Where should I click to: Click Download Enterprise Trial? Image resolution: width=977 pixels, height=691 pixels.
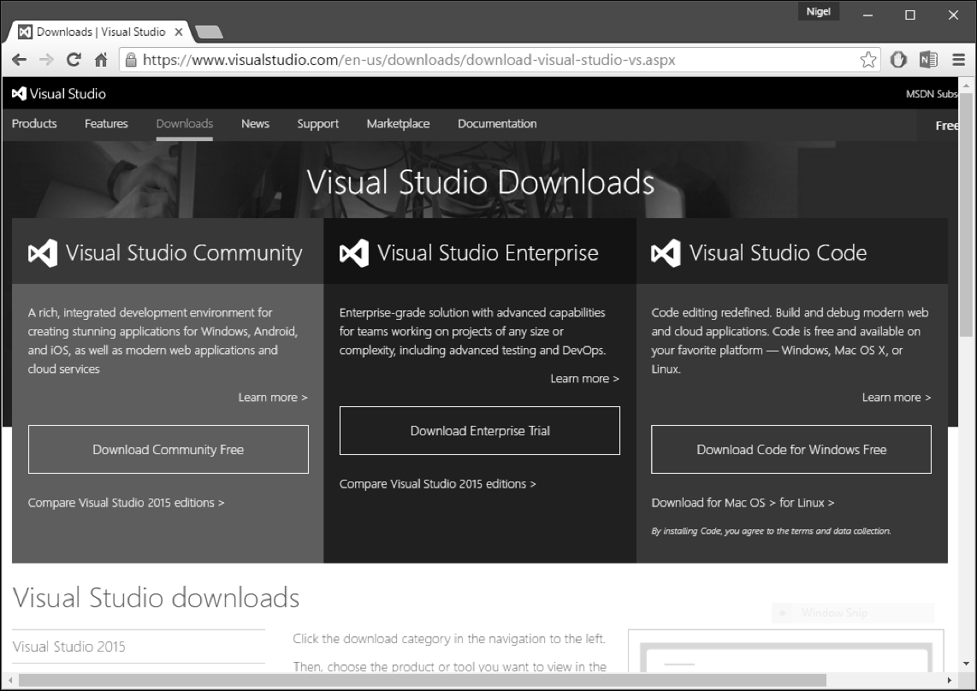[x=480, y=430]
